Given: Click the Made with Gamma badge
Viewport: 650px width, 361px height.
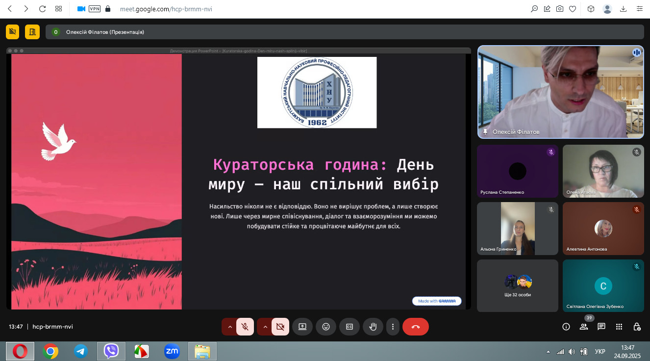Looking at the screenshot, I should coord(437,301).
